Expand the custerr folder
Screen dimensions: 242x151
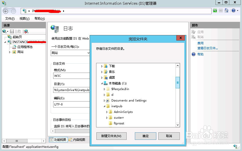pos(107,118)
